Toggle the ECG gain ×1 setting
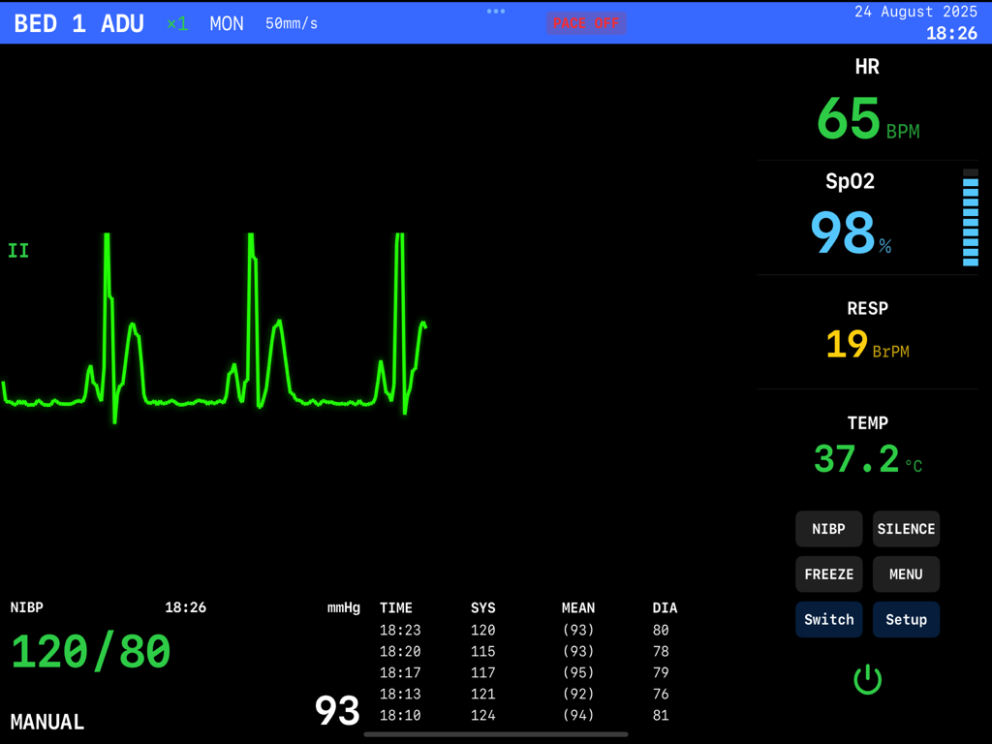The width and height of the screenshot is (992, 744). point(176,23)
